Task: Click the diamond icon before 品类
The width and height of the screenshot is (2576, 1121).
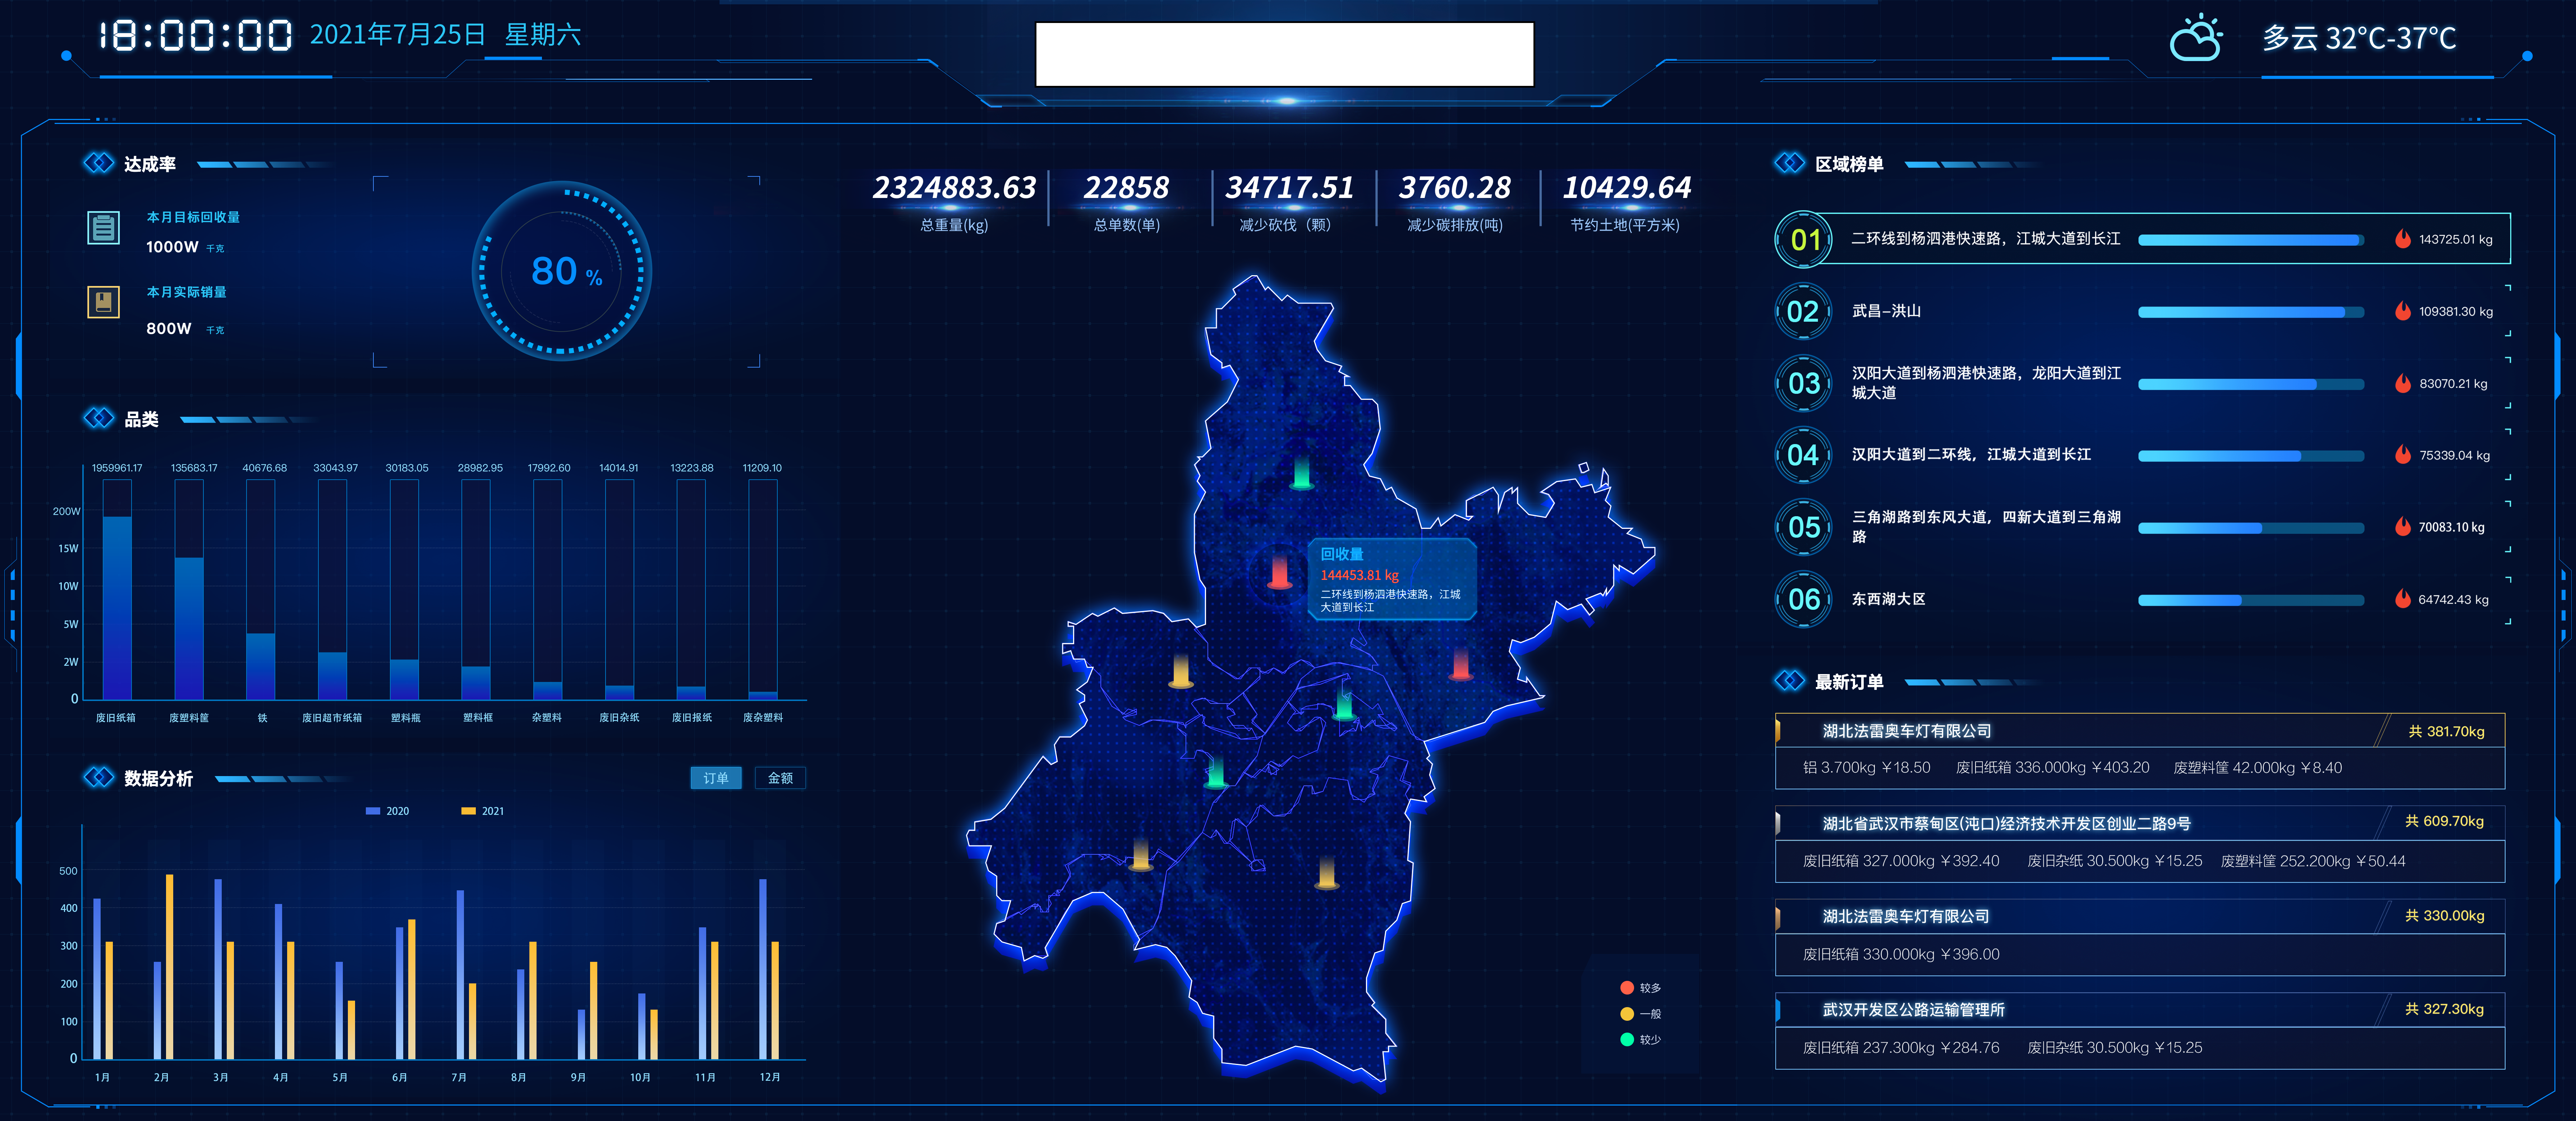Action: [98, 418]
